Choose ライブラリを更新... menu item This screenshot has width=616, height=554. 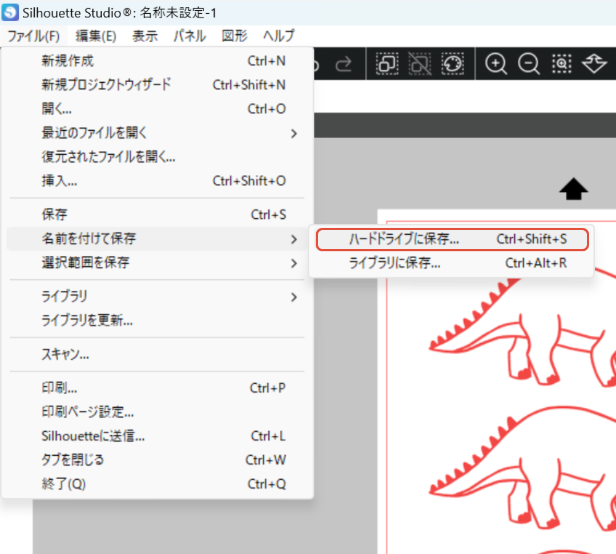coord(157,320)
